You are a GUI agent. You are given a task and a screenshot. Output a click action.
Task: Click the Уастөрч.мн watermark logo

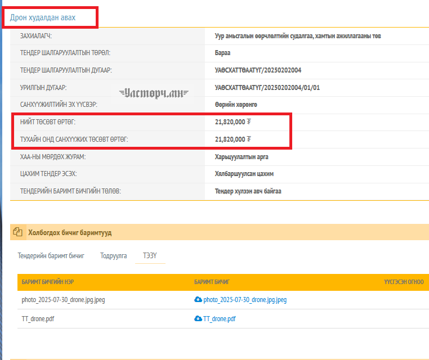click(x=154, y=93)
